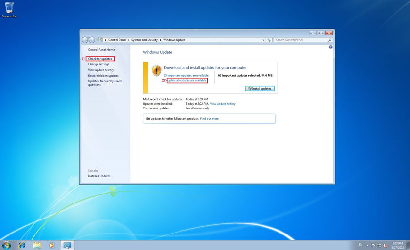Open the address bar history dropdown
This screenshot has height=250, width=410.
pos(263,40)
